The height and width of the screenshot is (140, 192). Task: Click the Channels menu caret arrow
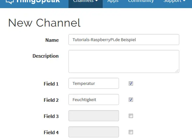coord(96,1)
